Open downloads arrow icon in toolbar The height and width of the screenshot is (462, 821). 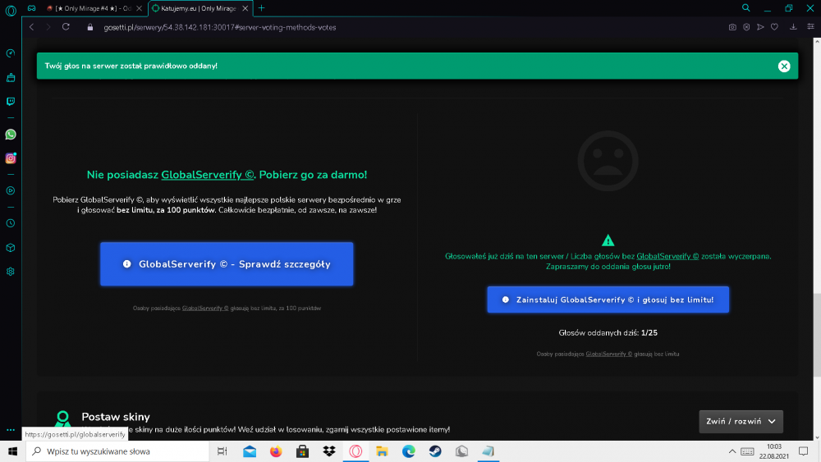click(793, 27)
